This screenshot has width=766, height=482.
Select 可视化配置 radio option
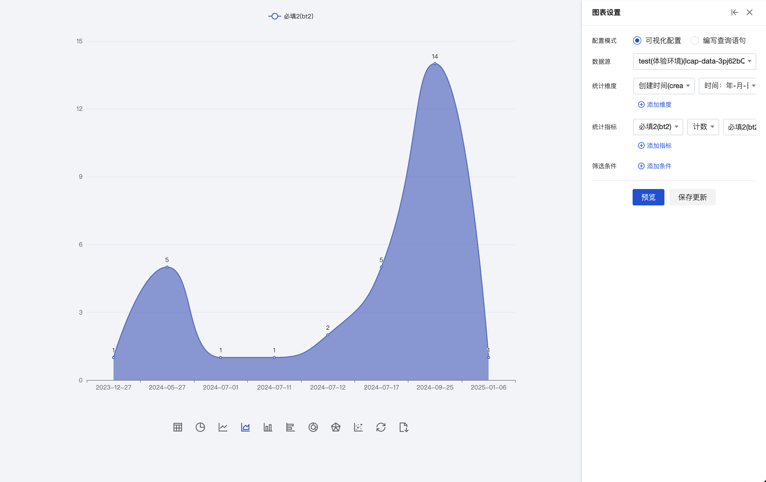point(637,40)
